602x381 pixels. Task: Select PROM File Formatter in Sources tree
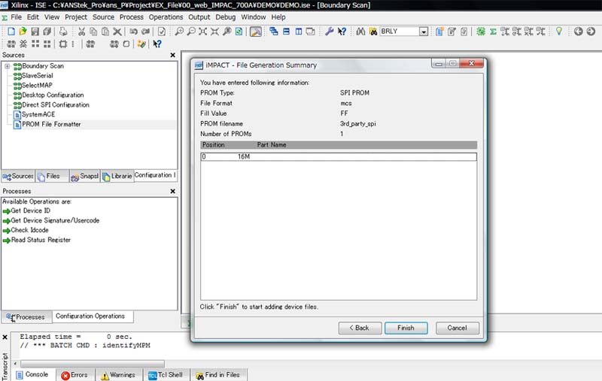(51, 125)
